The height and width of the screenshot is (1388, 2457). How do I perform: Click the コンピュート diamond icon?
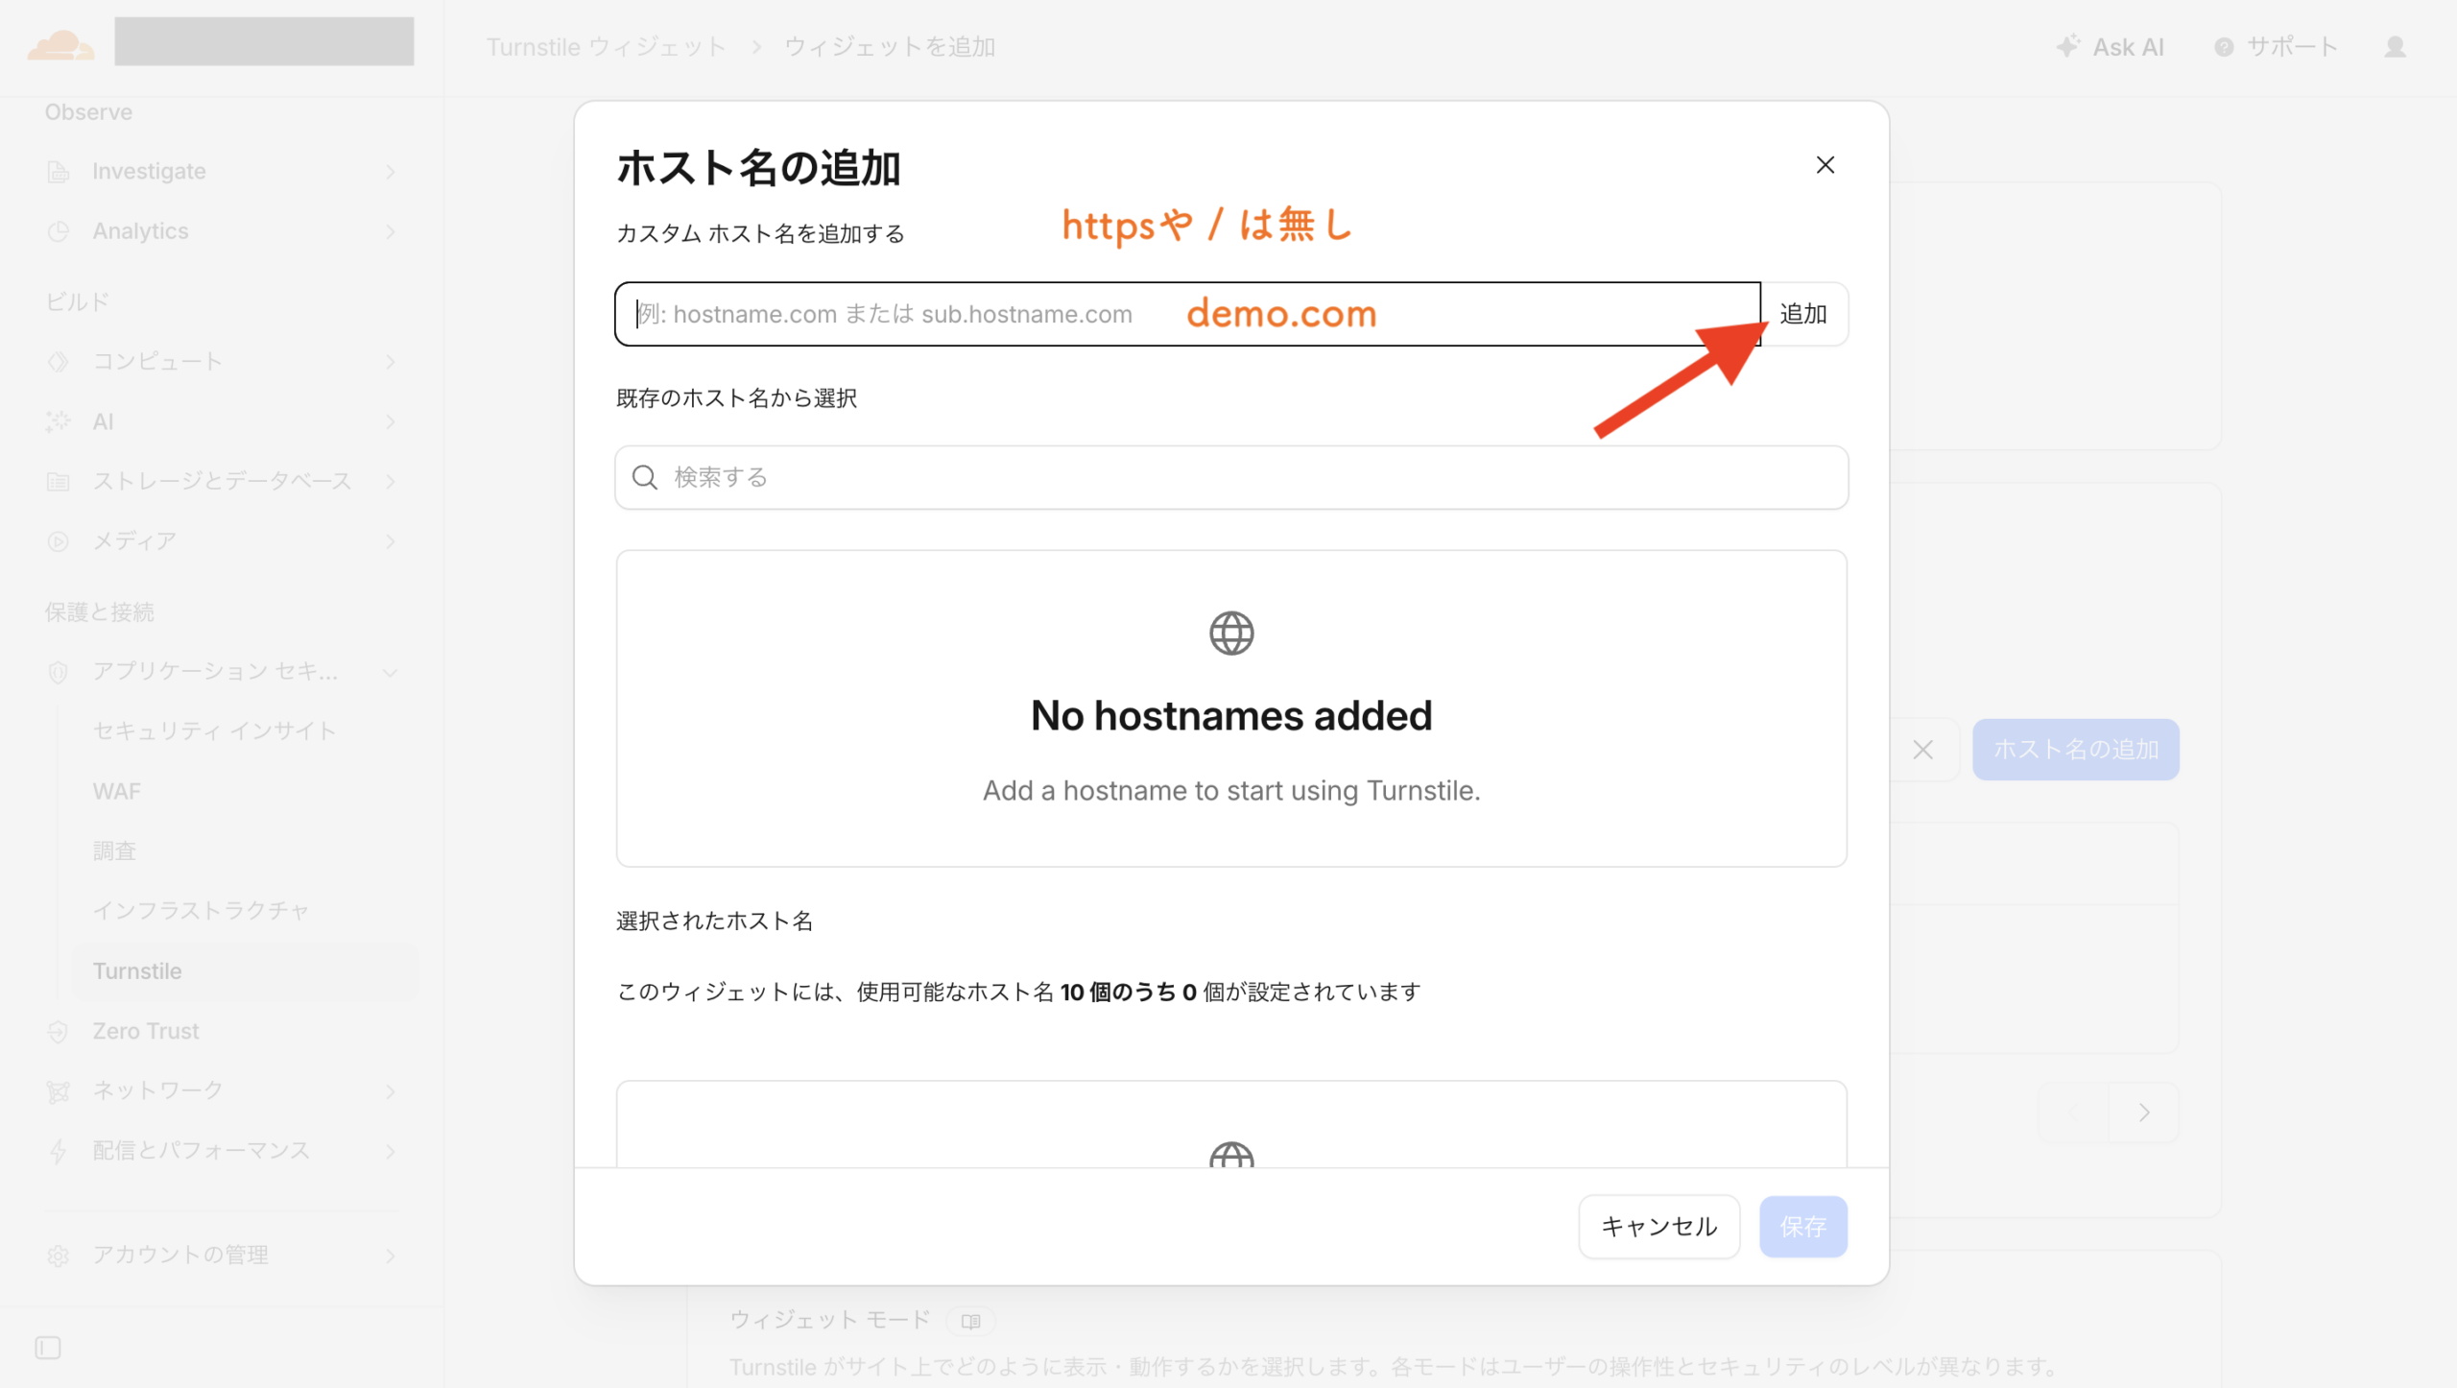point(59,362)
